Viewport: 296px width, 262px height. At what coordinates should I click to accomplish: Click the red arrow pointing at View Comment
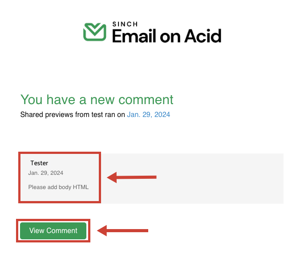123,230
